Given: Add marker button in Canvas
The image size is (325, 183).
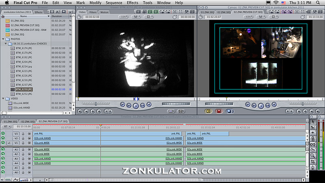Looking at the screenshot, I should point(299,111).
